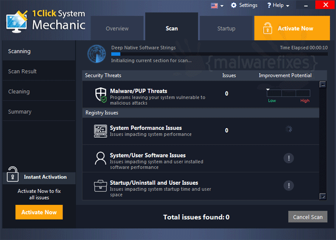Image resolution: width=336 pixels, height=240 pixels.
Task: Click the Improvement Potential column header
Action: [x=285, y=75]
